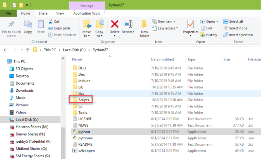Viewport: 261px width, 159px height.
Task: Click the Edit icon in Open group
Action: click(x=203, y=28)
